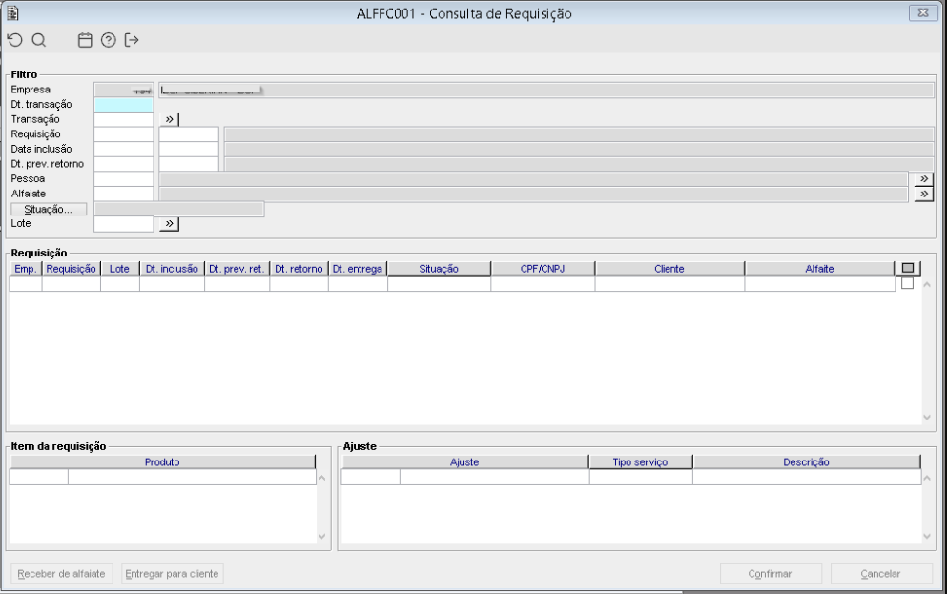Screen dimensions: 947x594
Task: Click the Cliente column header
Action: pos(669,269)
